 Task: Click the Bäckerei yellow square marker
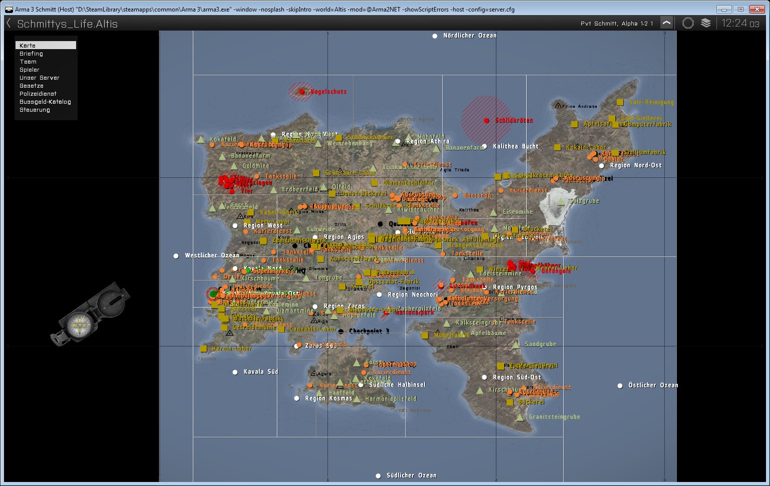510,402
